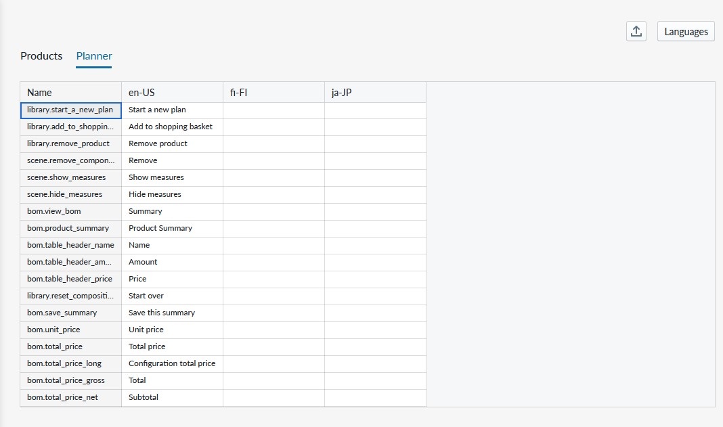Viewport: 723px width, 427px height.
Task: Select the bom.total_price_gross name cell
Action: pos(71,381)
